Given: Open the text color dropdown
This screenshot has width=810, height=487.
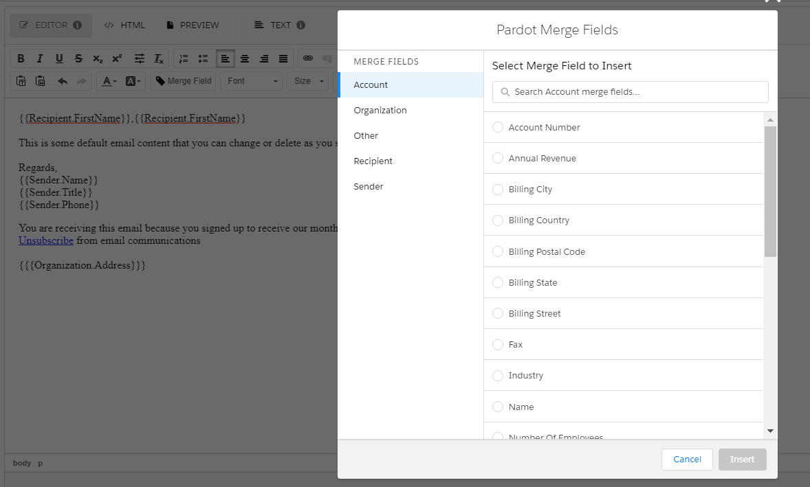Looking at the screenshot, I should pyautogui.click(x=109, y=81).
